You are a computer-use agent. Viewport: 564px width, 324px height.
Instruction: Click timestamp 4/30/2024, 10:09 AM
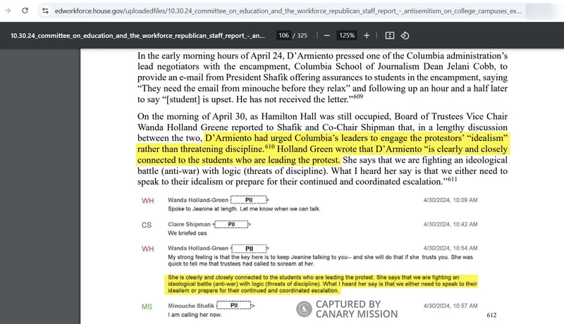pyautogui.click(x=450, y=200)
